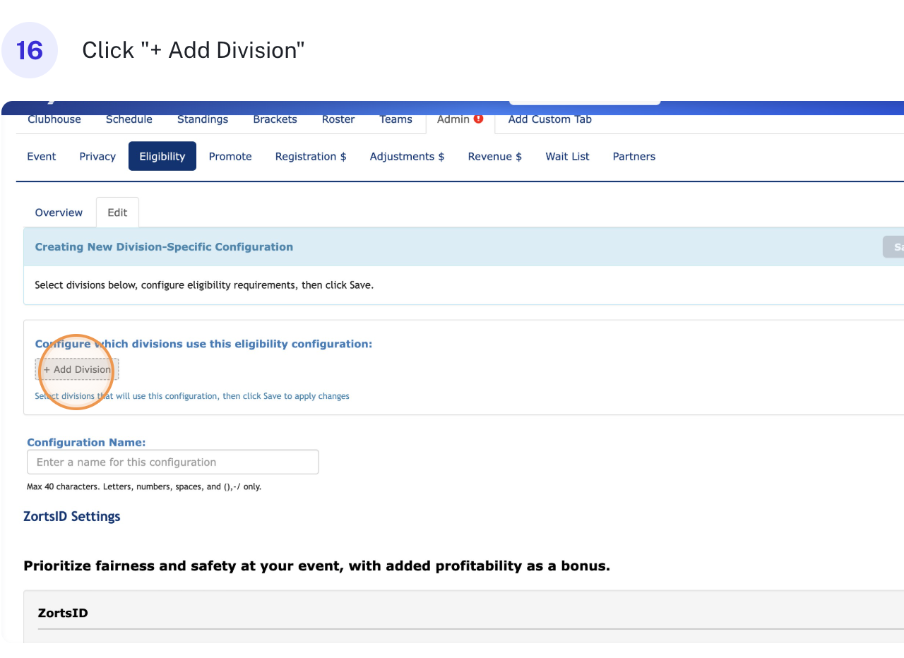
Task: Open the Event admin section
Action: [42, 157]
